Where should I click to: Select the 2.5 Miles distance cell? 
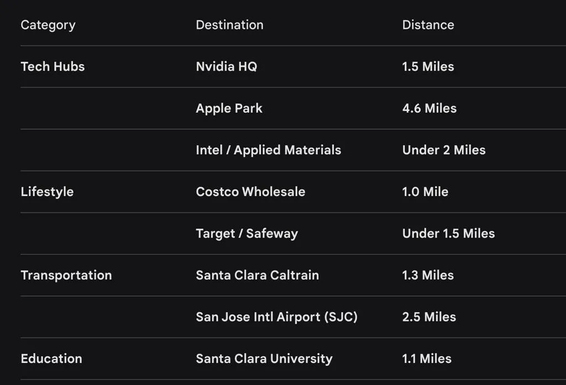[429, 317]
